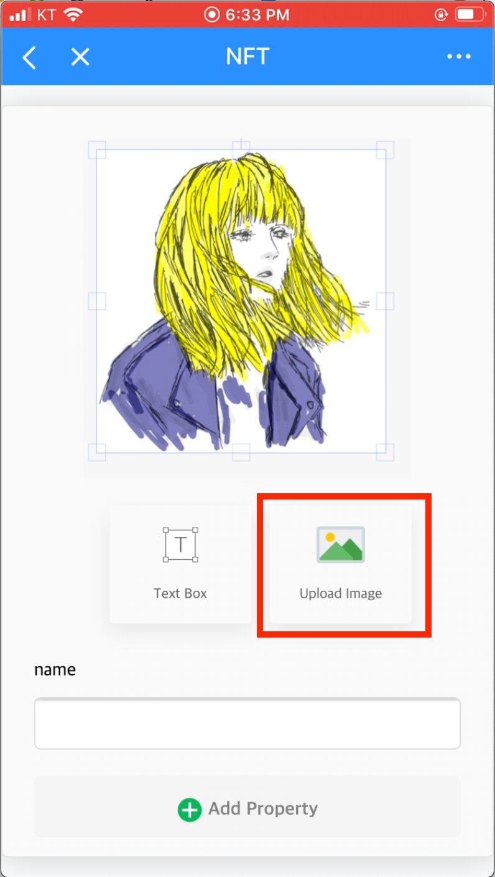Screen dimensions: 495x877
Task: Tap the recording indicator in status bar
Action: (212, 15)
